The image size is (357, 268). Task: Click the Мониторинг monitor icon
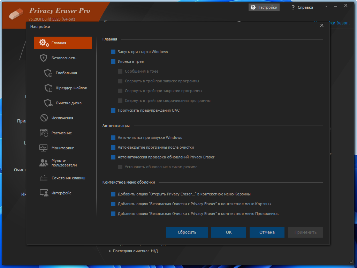[44, 148]
